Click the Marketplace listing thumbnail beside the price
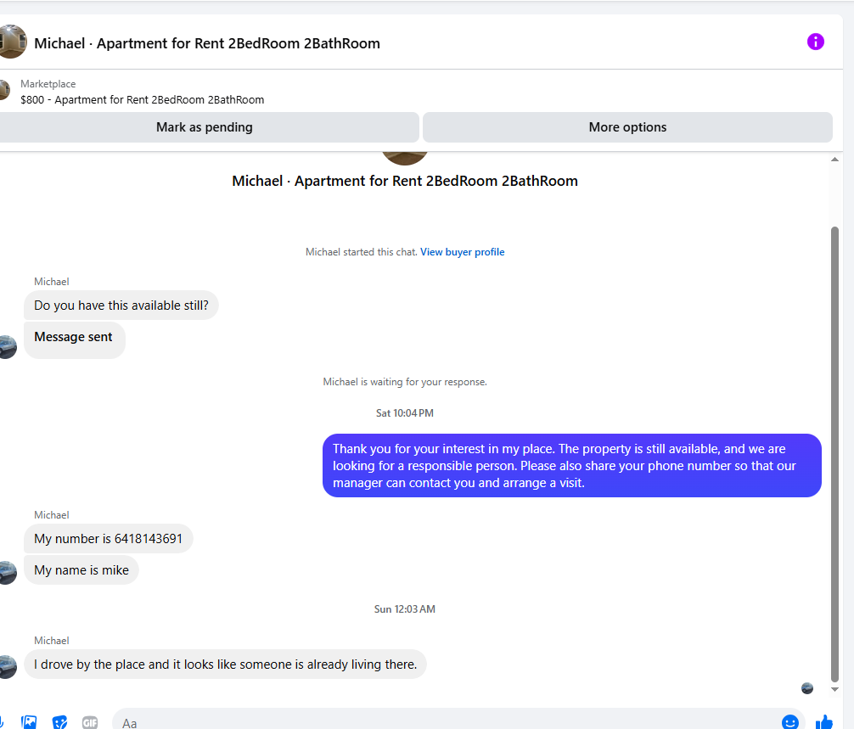854x729 pixels. (4, 90)
